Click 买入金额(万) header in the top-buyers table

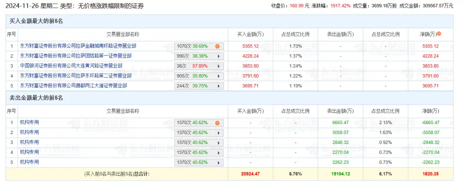(251, 34)
